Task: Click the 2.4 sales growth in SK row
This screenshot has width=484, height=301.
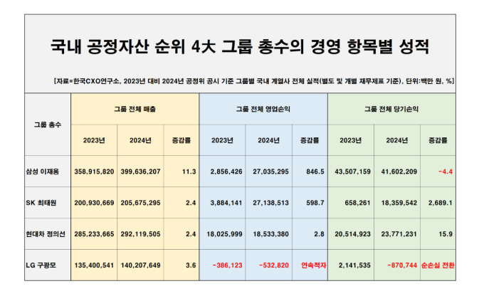Action: [191, 203]
